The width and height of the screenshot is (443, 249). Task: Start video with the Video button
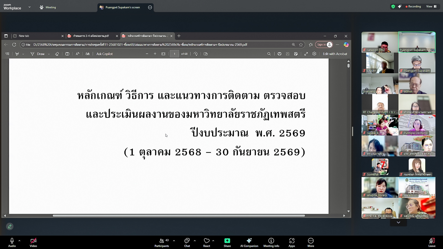pyautogui.click(x=33, y=242)
